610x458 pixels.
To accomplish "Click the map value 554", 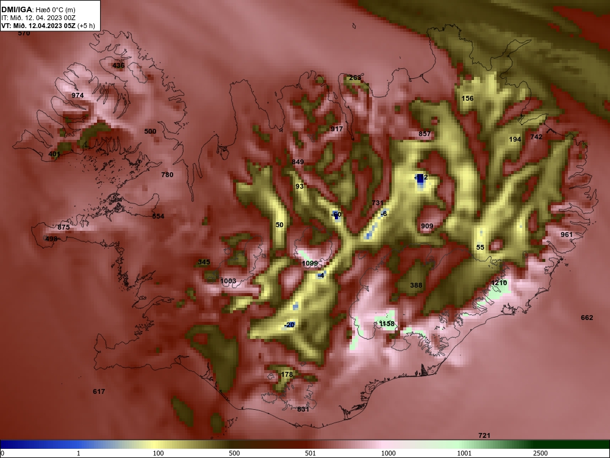I will click(x=158, y=217).
